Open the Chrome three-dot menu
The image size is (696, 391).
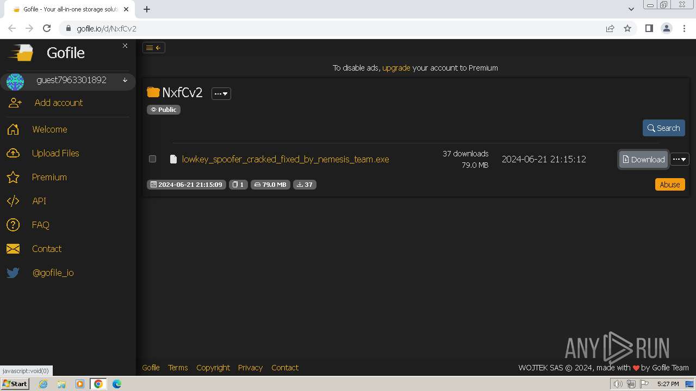click(684, 29)
